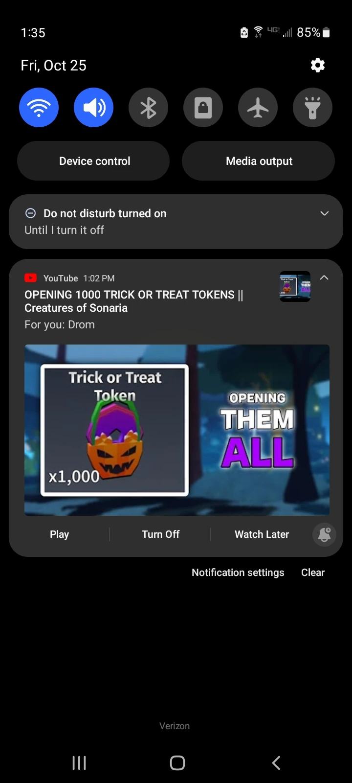Open Device control panel
This screenshot has width=352, height=783.
(x=93, y=161)
